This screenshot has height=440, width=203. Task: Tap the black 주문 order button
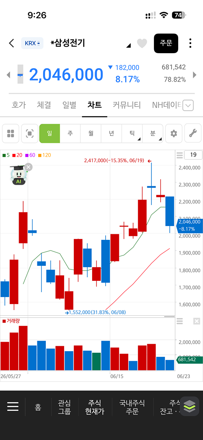pos(166,43)
